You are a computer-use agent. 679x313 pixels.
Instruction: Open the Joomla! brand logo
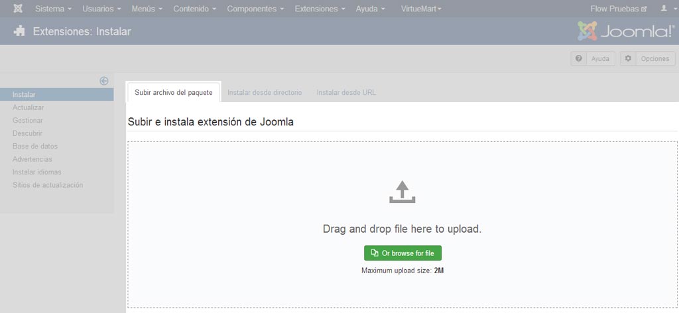tap(626, 31)
